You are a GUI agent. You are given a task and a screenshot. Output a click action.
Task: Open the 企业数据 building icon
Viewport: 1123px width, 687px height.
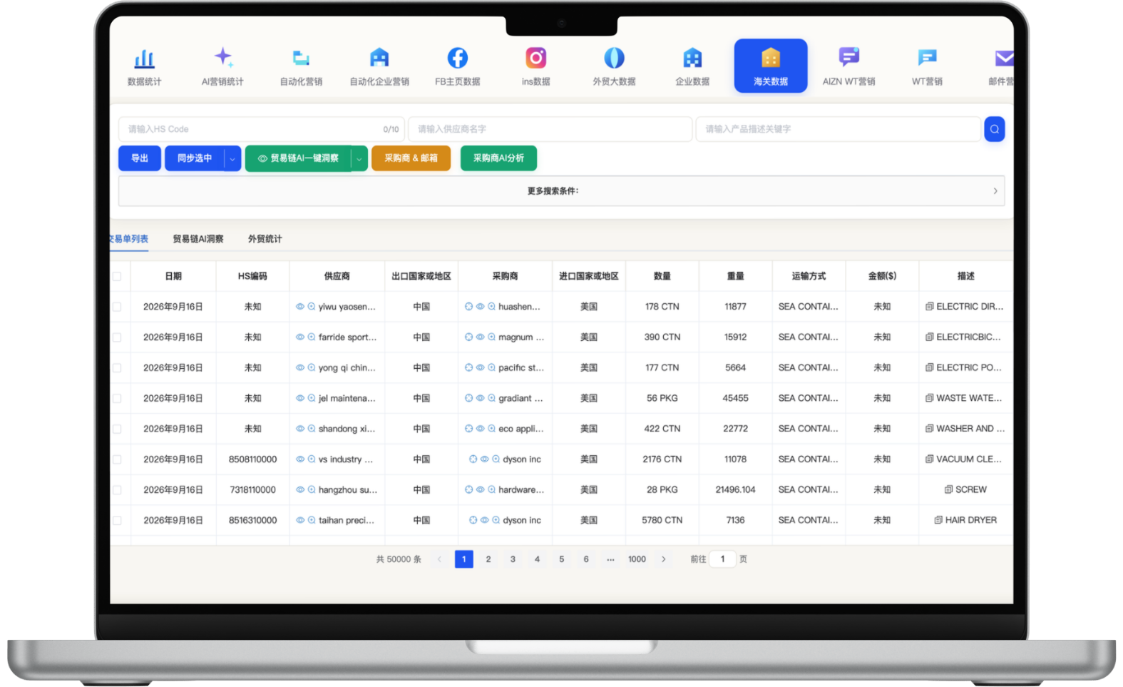[x=692, y=58]
